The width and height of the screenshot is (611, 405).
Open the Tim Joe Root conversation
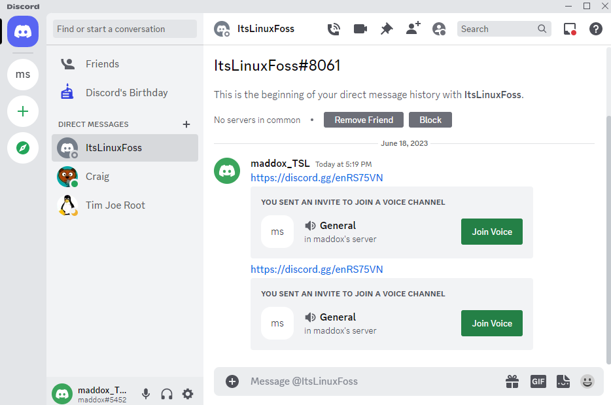pyautogui.click(x=125, y=205)
